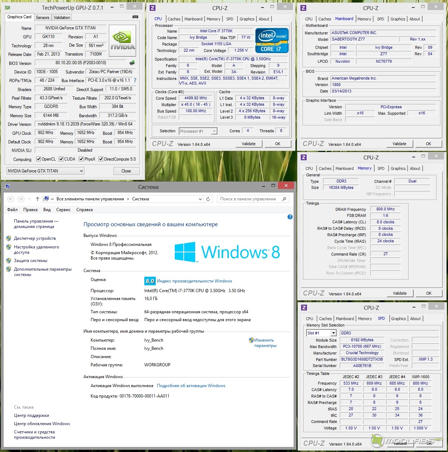Open Диспетчер устройств link
Image resolution: width=448 pixels, height=452 pixels.
click(x=35, y=238)
